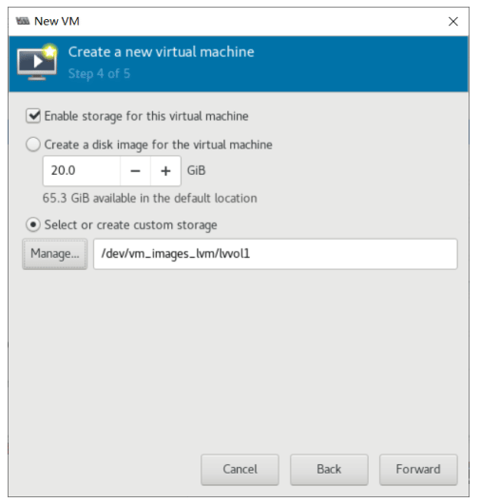Cancel the VM creation wizard
The image size is (480, 503).
pyautogui.click(x=240, y=470)
